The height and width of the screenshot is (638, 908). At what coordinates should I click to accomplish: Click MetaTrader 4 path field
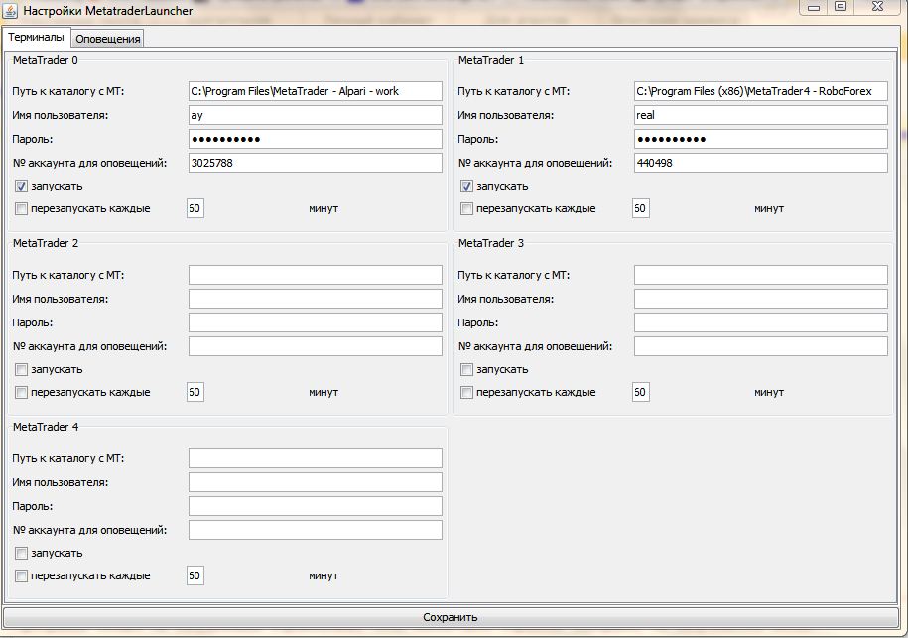click(315, 458)
